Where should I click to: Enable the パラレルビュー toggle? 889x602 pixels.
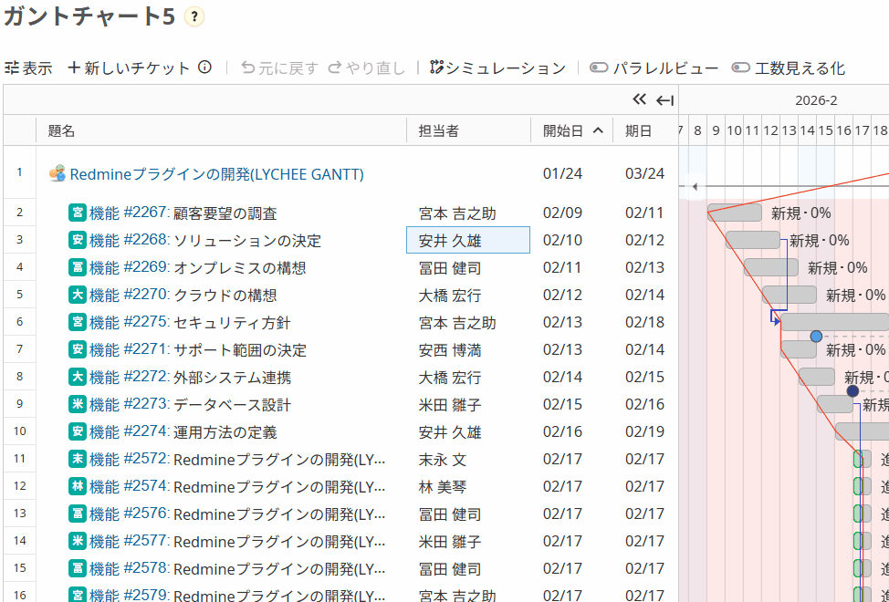598,67
